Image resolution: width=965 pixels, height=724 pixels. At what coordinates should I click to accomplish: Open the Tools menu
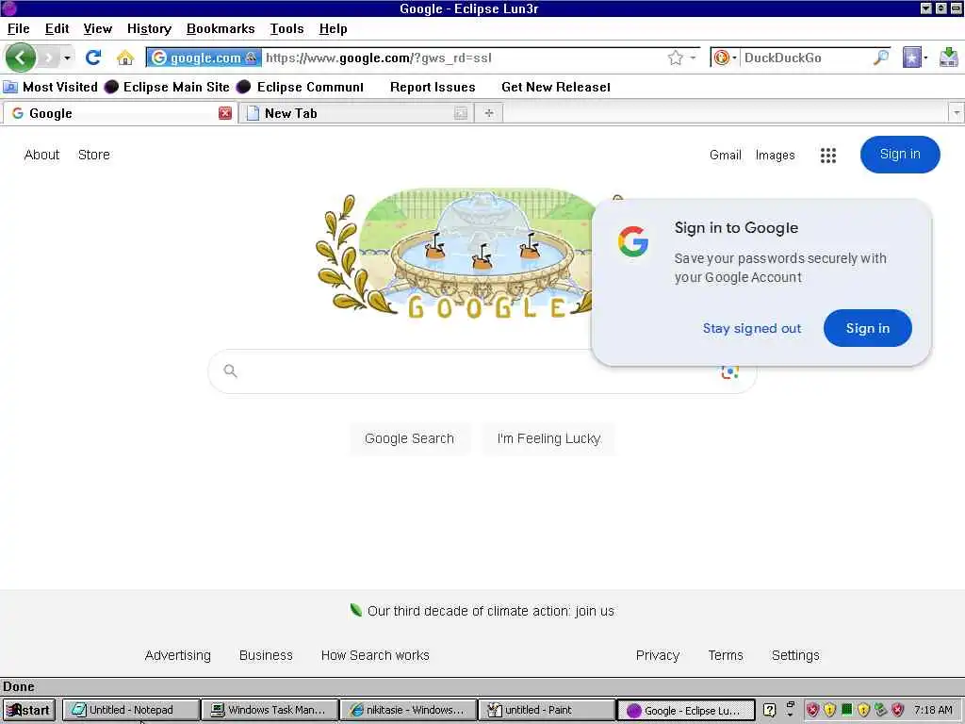286,29
